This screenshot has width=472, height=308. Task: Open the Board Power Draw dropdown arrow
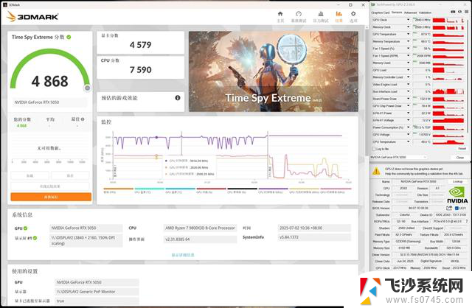pos(409,99)
